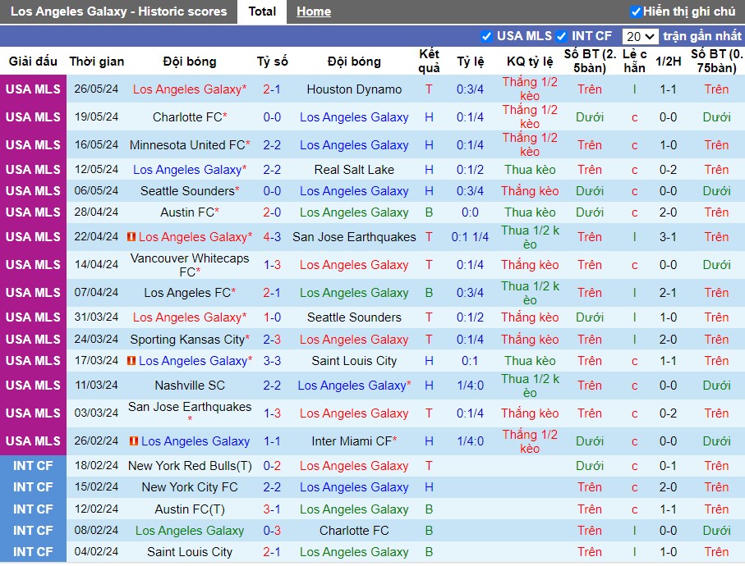Select Los Angeles Galaxy in 08/02/24 row
The image size is (745, 566).
(x=190, y=531)
